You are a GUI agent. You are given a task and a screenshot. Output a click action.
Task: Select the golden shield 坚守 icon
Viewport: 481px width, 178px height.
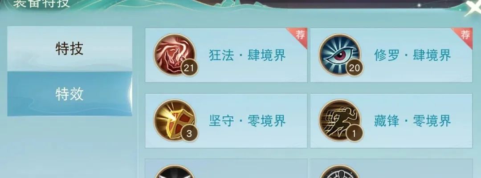pyautogui.click(x=175, y=120)
